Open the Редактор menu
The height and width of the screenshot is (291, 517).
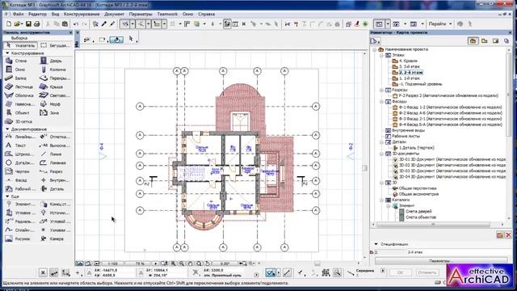(x=38, y=15)
